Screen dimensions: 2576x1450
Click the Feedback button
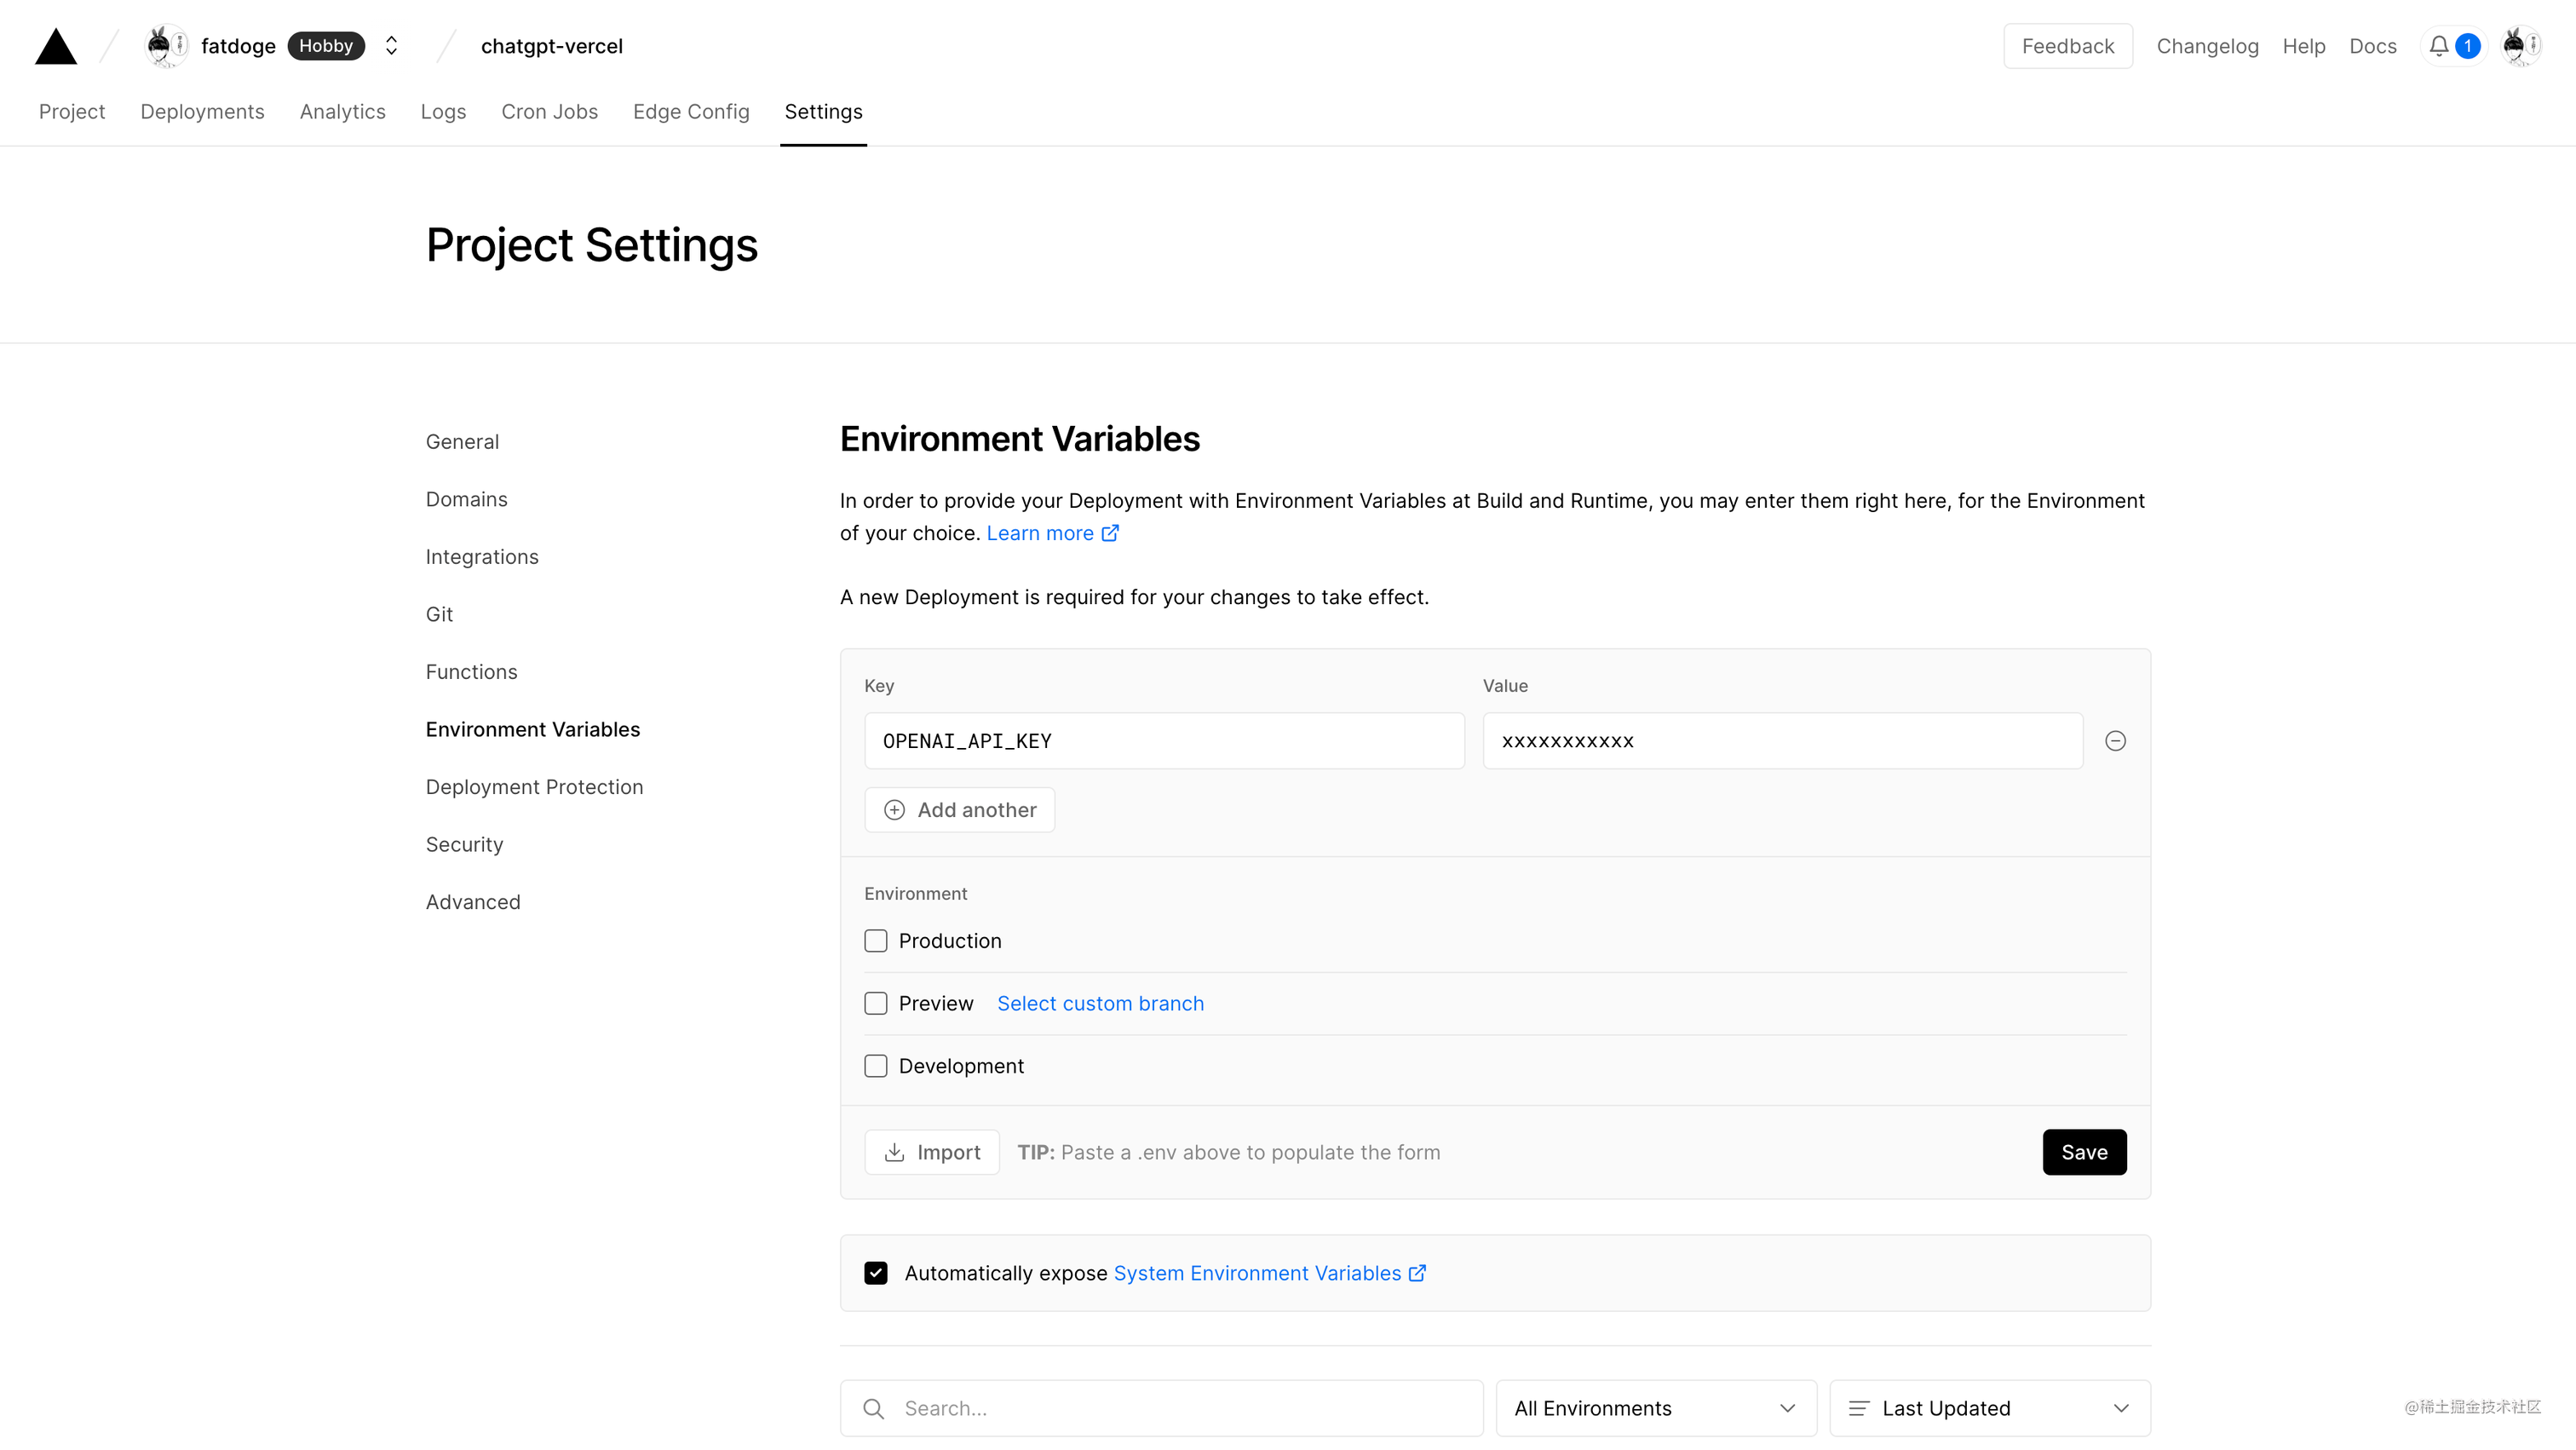click(x=2067, y=46)
